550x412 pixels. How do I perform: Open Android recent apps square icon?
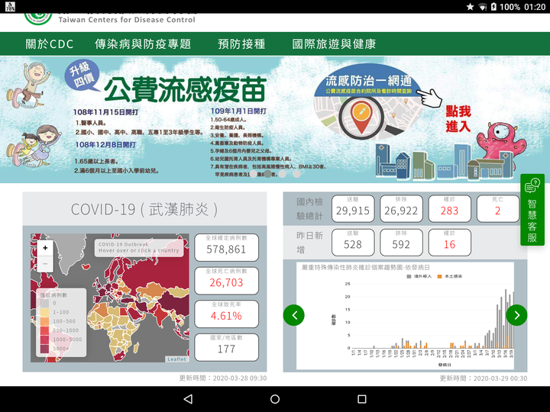(361, 399)
